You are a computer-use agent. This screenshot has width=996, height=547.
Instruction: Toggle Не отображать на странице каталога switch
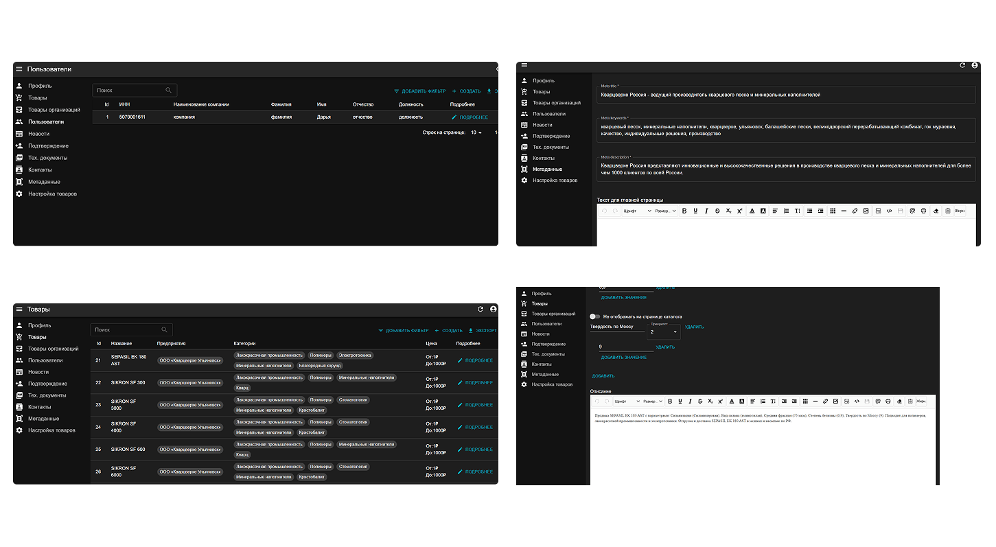(595, 316)
